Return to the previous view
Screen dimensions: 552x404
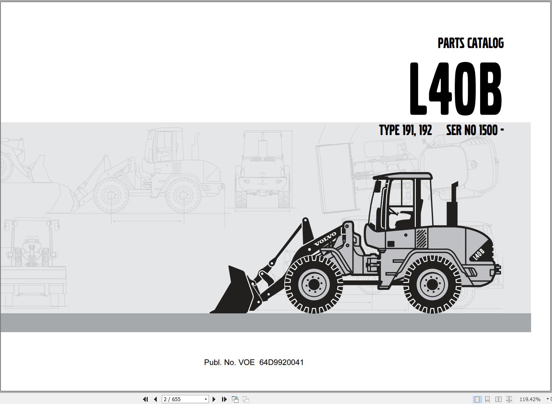pos(235,399)
